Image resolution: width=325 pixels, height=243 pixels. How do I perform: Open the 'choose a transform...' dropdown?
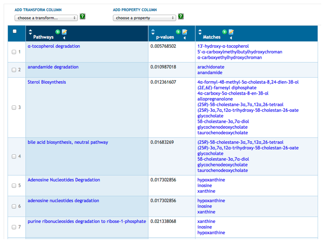pyautogui.click(x=46, y=18)
